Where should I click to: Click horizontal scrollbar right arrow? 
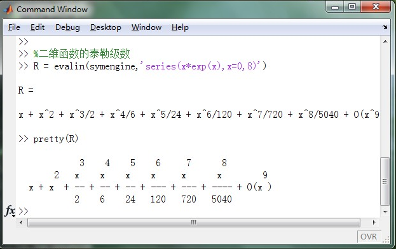(374, 222)
